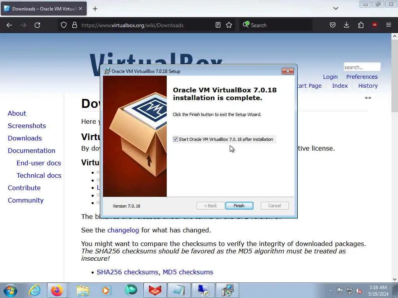
Task: Click the scrollbar down arrow
Action: pyautogui.click(x=395, y=279)
